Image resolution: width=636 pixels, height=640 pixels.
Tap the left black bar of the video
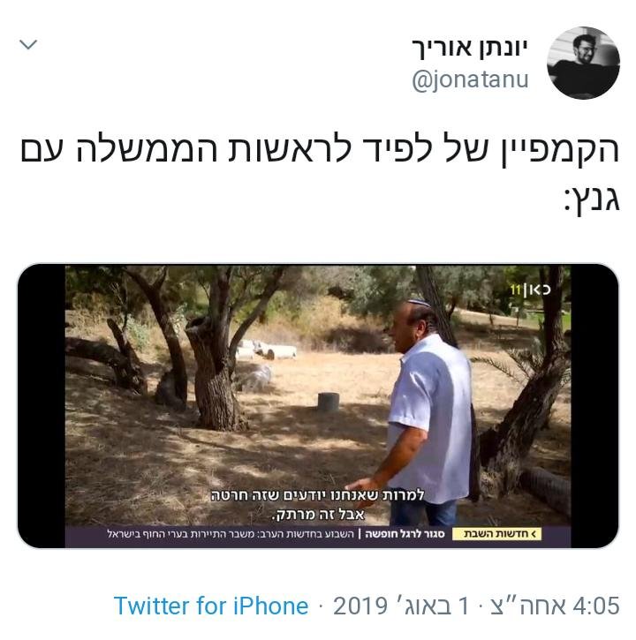coord(42,406)
